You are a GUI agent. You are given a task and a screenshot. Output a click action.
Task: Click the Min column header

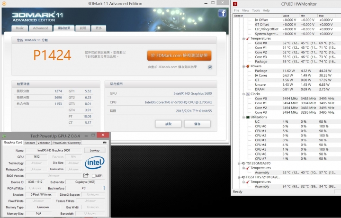[308, 16]
